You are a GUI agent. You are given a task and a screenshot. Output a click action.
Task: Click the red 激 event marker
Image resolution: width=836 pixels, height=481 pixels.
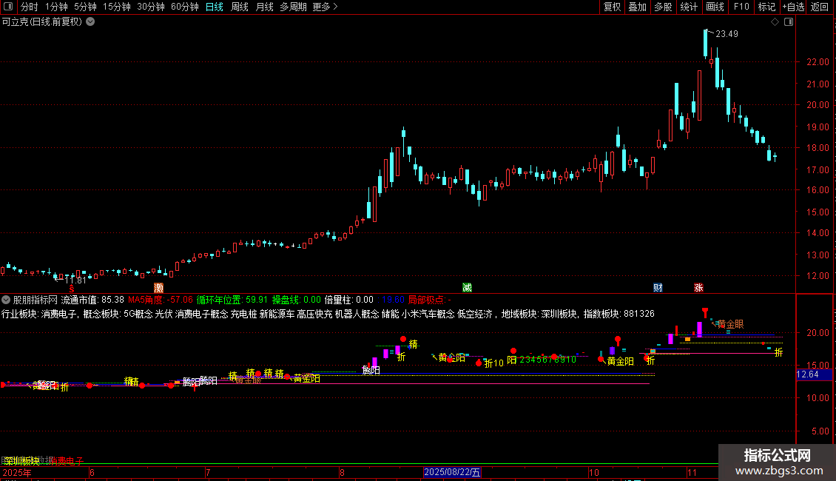[158, 287]
